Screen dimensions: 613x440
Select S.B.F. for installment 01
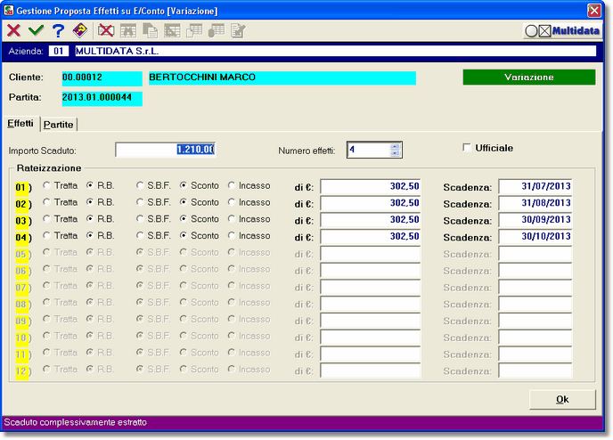[x=140, y=185]
